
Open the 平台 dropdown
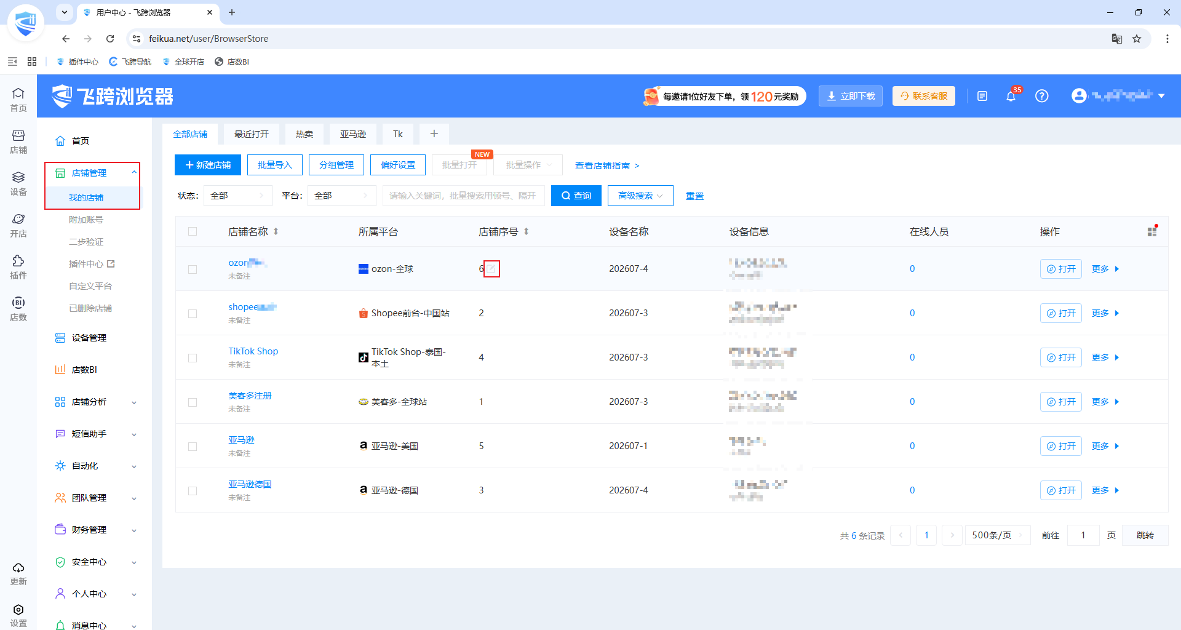(x=341, y=196)
